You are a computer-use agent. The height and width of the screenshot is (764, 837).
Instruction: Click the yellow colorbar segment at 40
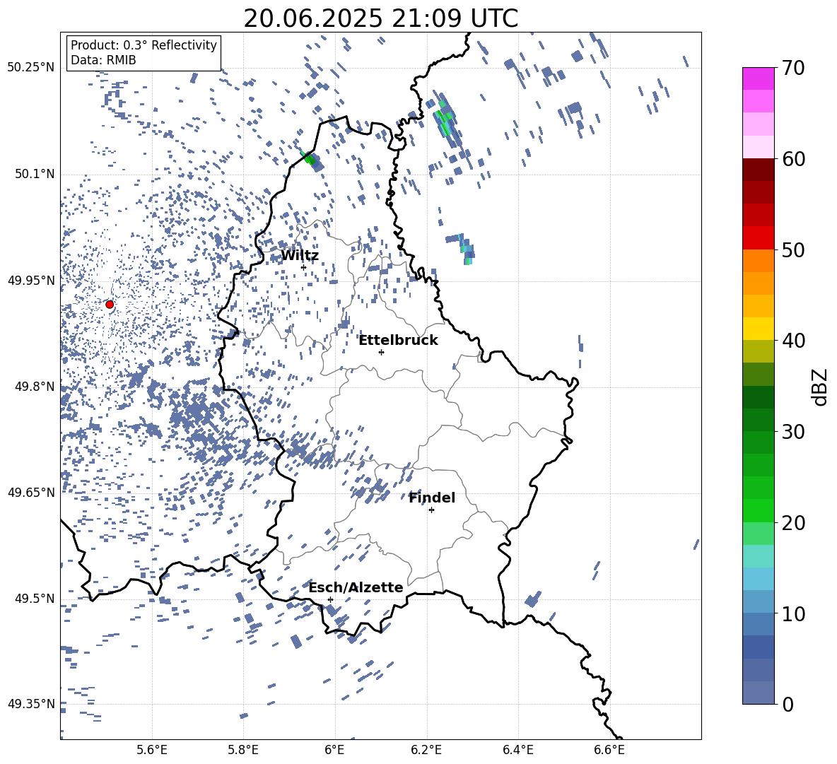coord(758,329)
